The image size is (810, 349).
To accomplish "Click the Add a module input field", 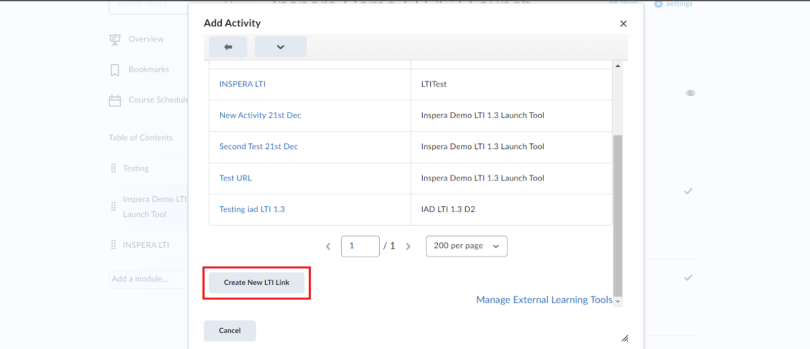I will [149, 279].
